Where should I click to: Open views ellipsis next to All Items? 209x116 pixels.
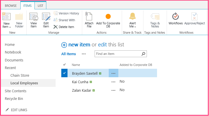point(84,54)
